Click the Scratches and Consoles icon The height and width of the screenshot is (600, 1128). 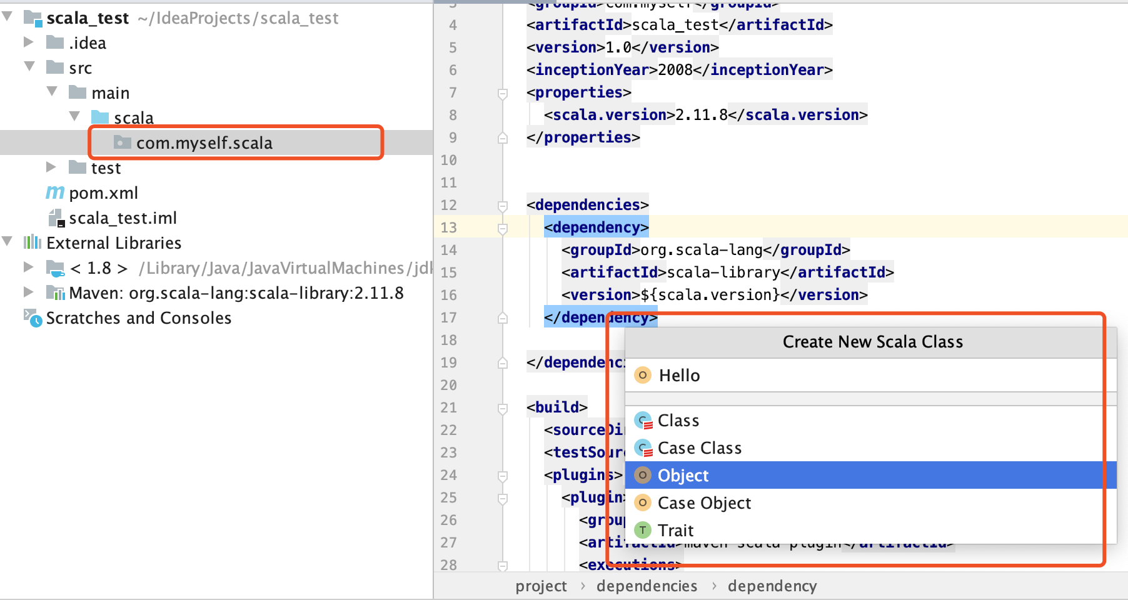tap(33, 318)
